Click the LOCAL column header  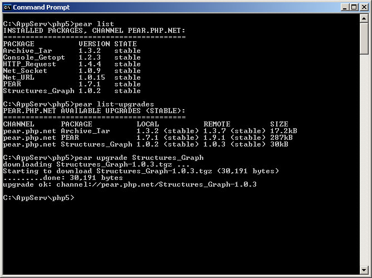click(148, 124)
